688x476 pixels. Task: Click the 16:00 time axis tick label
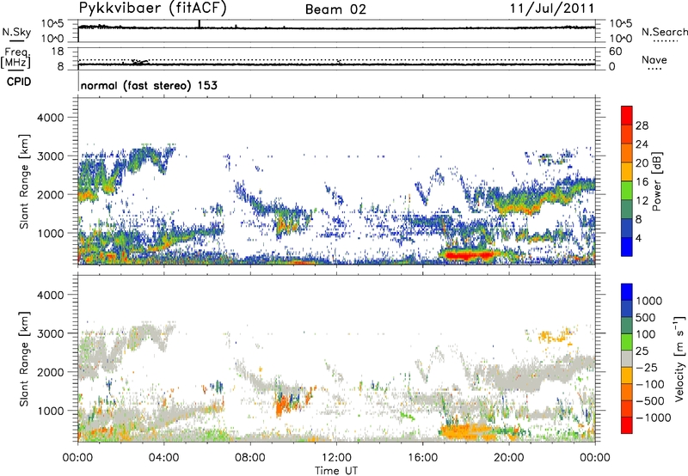point(422,458)
